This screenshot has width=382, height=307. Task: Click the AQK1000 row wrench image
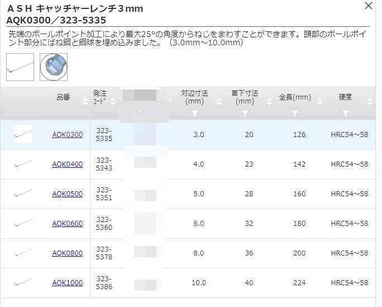click(x=23, y=282)
